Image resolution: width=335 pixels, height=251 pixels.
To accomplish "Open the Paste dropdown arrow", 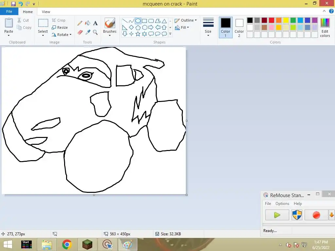I will tap(9, 35).
